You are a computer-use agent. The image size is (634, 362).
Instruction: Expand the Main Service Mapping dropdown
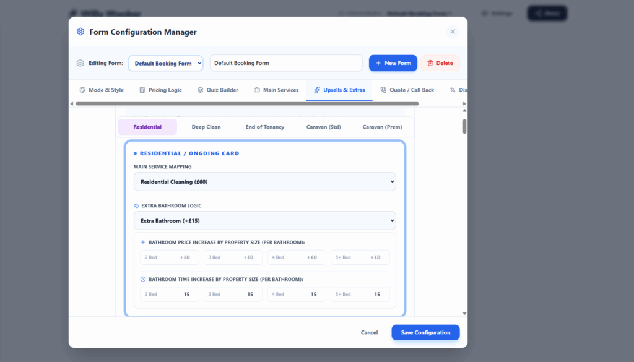click(x=264, y=182)
